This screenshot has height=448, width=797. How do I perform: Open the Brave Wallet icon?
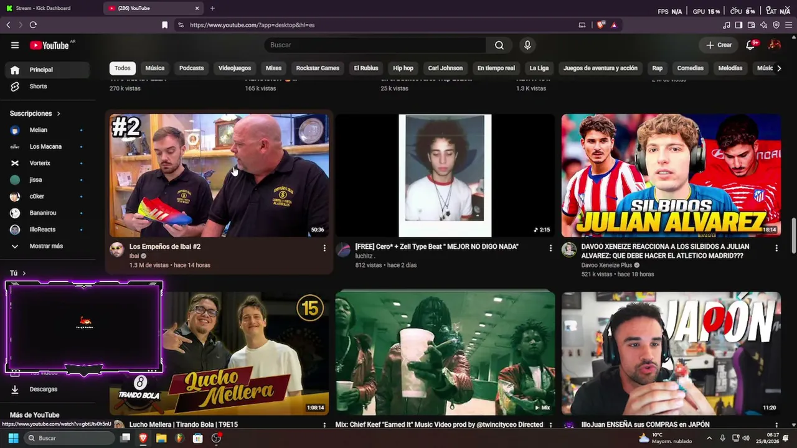coord(751,25)
